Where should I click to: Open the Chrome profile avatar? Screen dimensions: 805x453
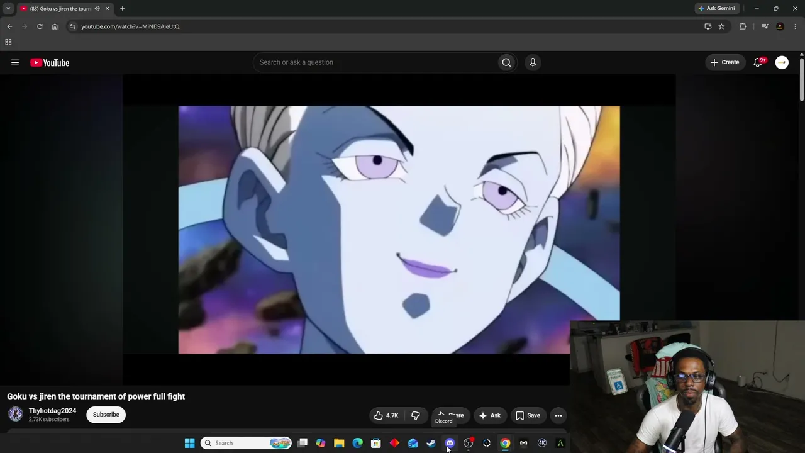click(780, 26)
